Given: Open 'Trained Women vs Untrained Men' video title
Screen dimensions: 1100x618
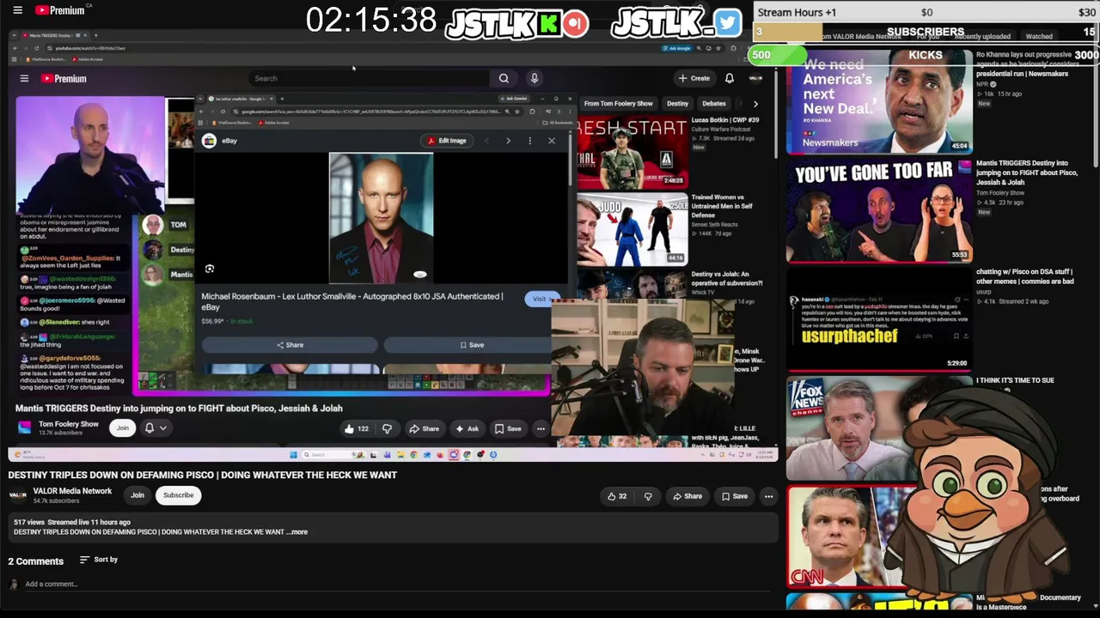Looking at the screenshot, I should (x=722, y=206).
